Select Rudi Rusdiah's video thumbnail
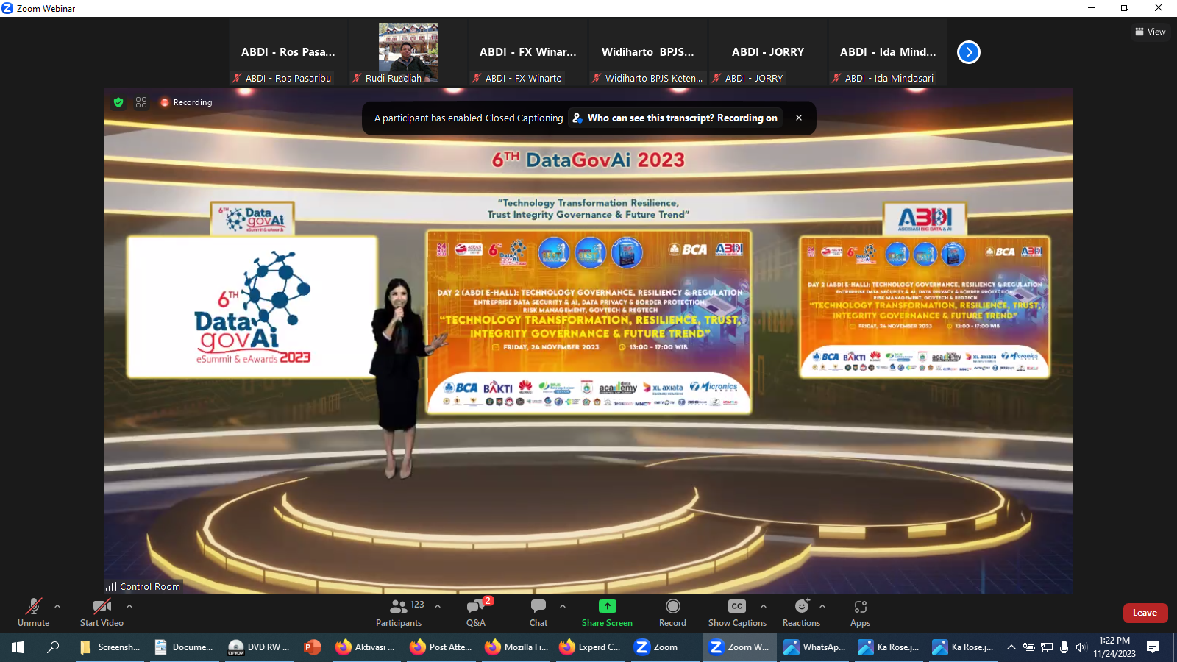 408,50
